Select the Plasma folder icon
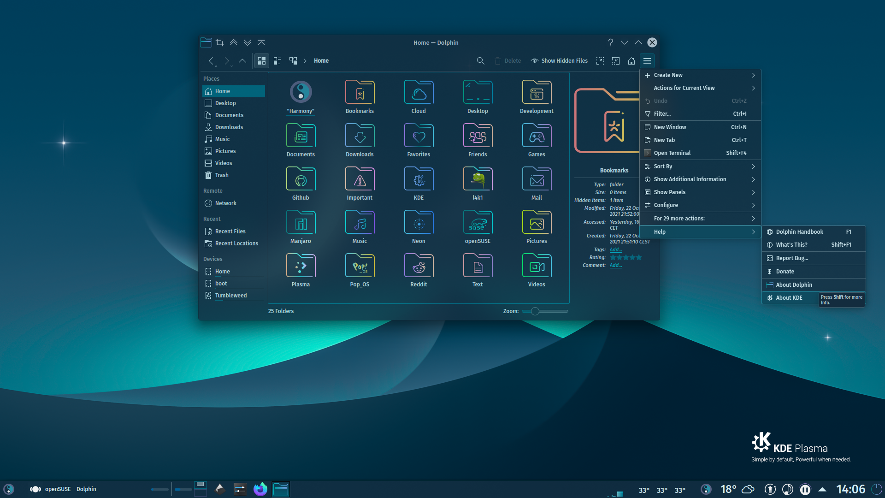 point(301,265)
